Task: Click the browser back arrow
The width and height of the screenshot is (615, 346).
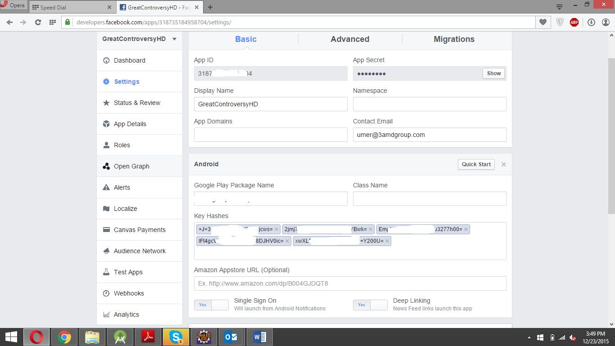Action: tap(9, 22)
